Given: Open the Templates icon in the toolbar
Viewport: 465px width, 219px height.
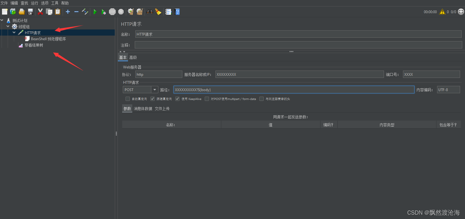Looking at the screenshot, I should click(x=13, y=12).
